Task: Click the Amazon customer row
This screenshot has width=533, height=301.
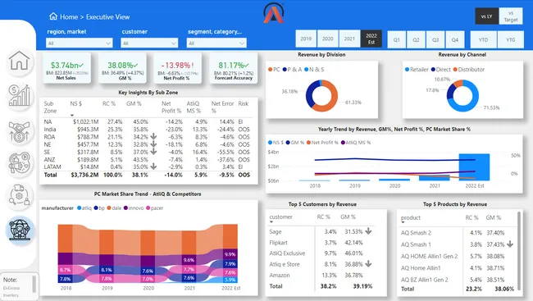Action: [x=321, y=275]
